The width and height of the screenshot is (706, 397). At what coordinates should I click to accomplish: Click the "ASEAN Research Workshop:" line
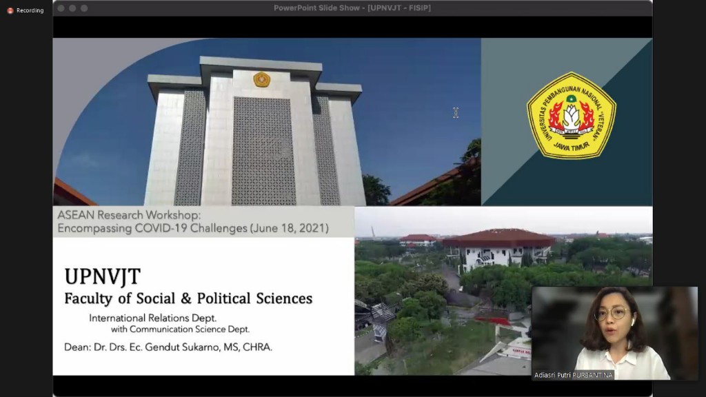coord(129,215)
